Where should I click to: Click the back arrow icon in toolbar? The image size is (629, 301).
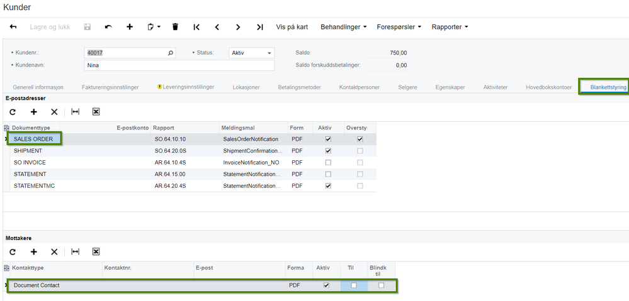[x=13, y=27]
